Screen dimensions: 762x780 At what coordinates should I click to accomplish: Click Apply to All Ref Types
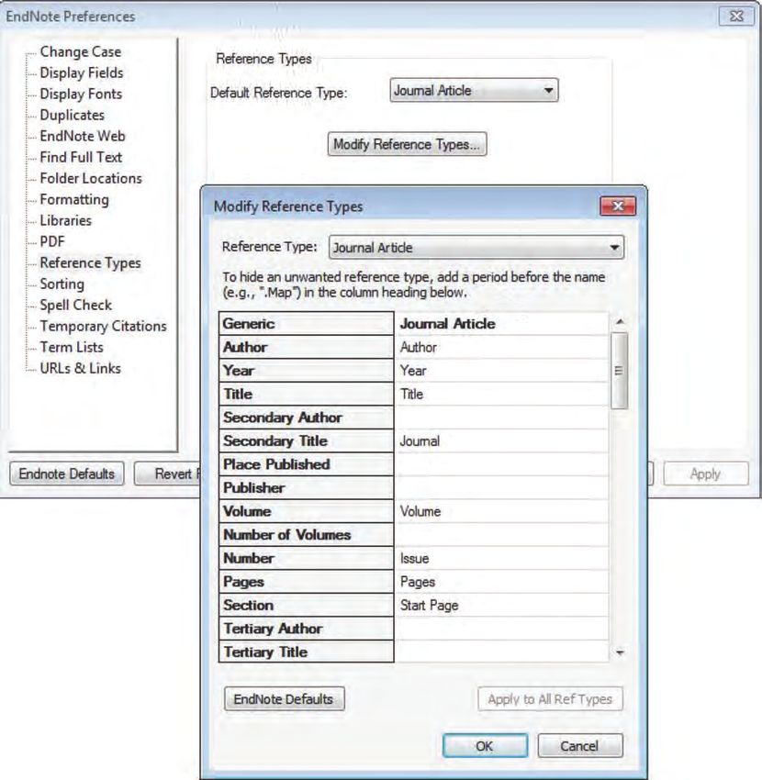[x=550, y=699]
